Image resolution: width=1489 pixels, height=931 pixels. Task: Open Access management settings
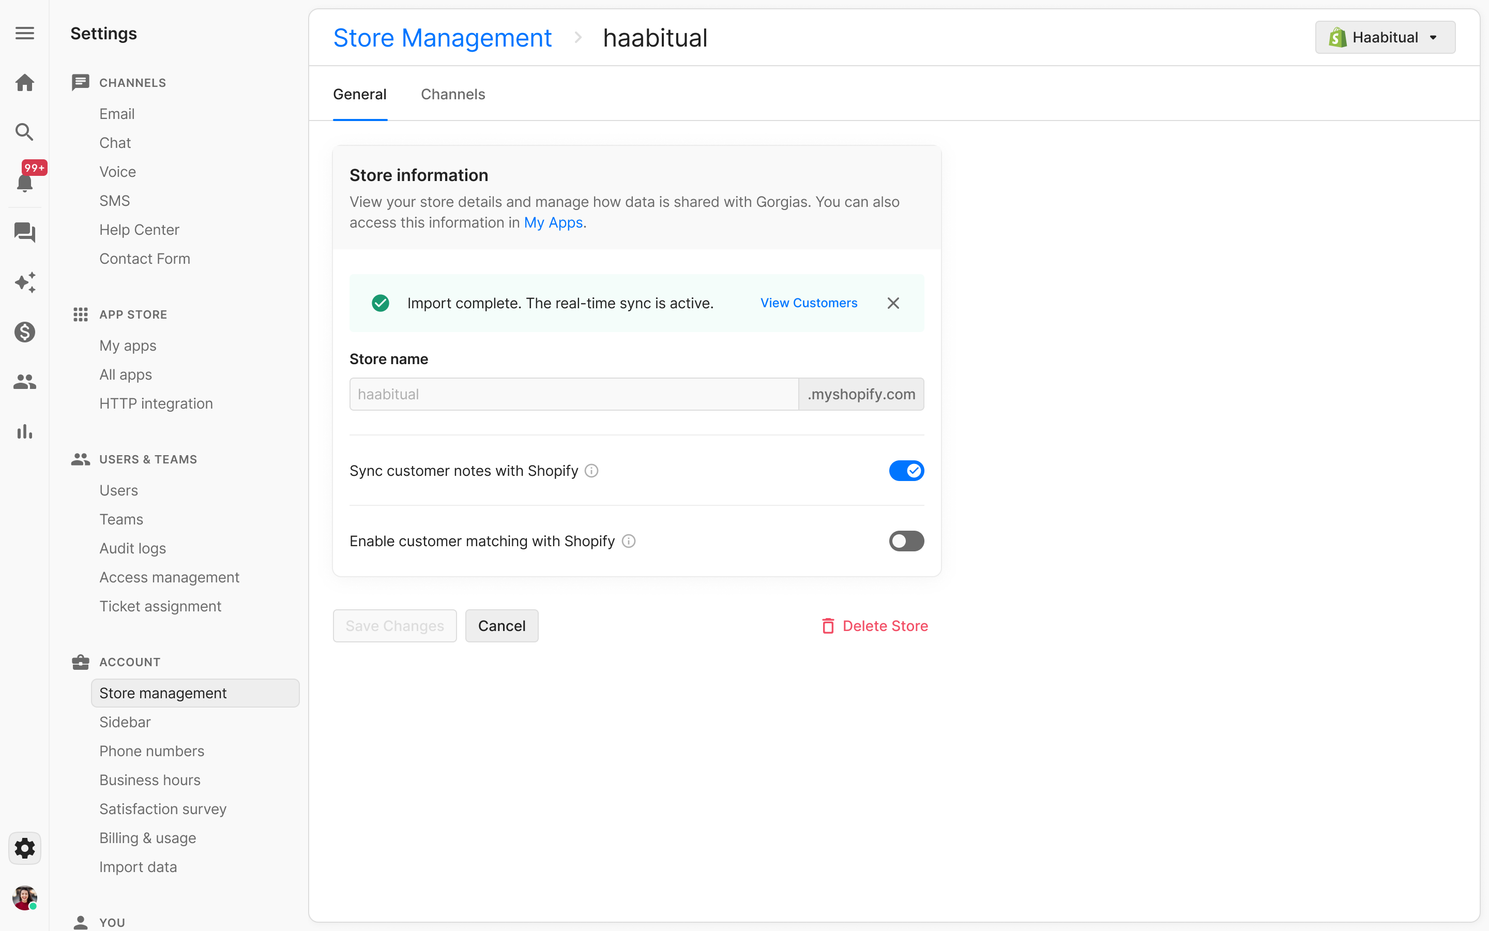click(169, 577)
